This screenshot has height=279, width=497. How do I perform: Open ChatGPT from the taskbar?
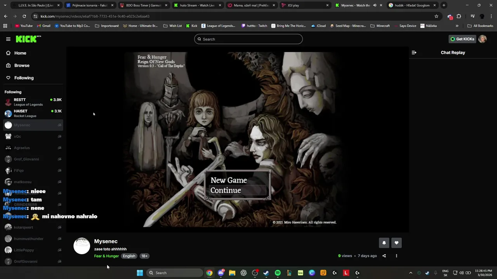click(243, 273)
